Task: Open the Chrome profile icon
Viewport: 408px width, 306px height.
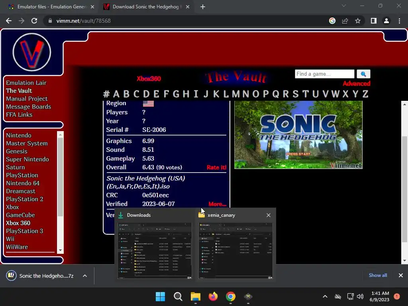Action: pyautogui.click(x=386, y=21)
